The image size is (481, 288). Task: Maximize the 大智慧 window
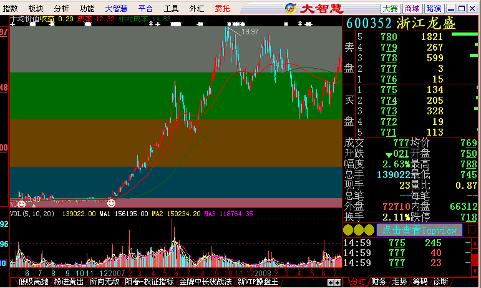tap(462, 9)
